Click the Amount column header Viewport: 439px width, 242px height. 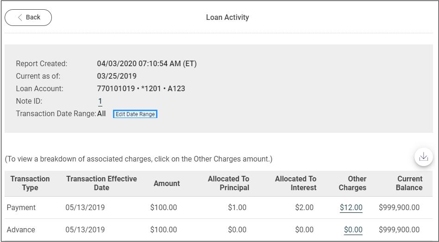pyautogui.click(x=167, y=183)
